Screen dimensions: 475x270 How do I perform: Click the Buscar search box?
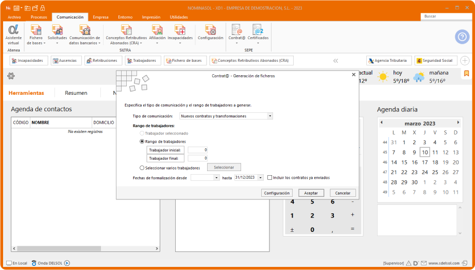(x=446, y=16)
